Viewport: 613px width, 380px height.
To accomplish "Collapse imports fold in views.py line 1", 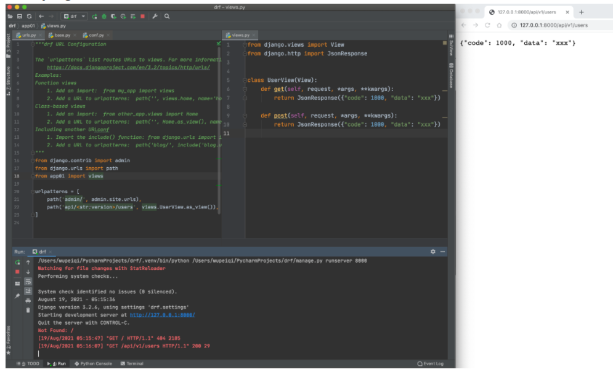I will [x=245, y=45].
